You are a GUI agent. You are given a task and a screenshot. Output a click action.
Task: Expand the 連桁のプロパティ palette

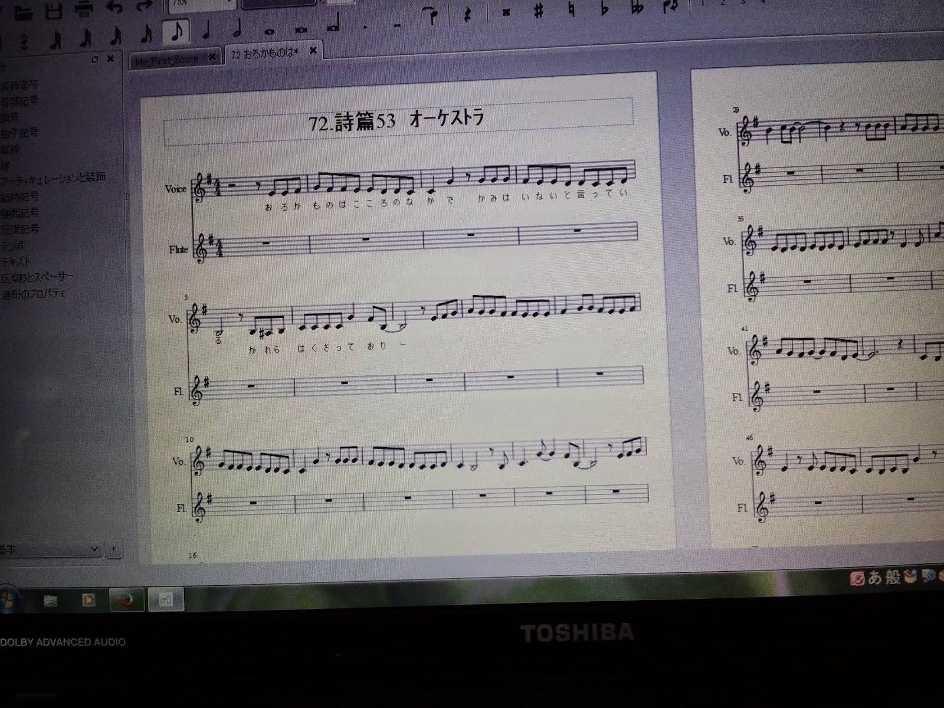coord(33,293)
